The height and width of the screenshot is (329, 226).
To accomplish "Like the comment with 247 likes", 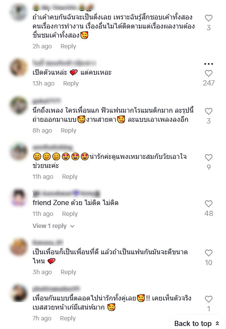I will point(209,73).
